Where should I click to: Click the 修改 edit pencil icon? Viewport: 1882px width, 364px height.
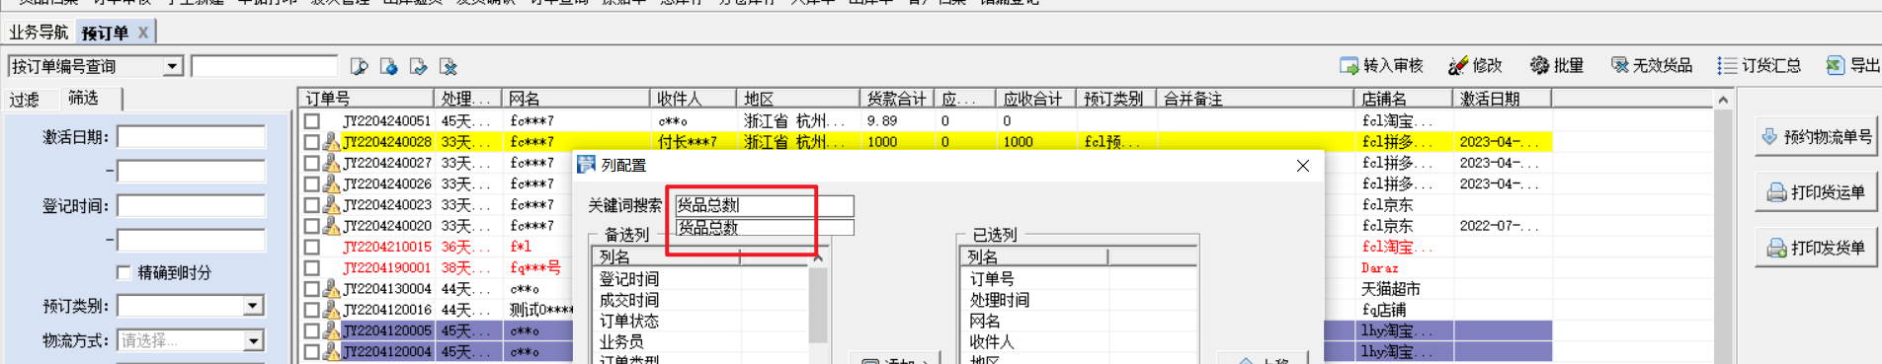tap(1458, 65)
